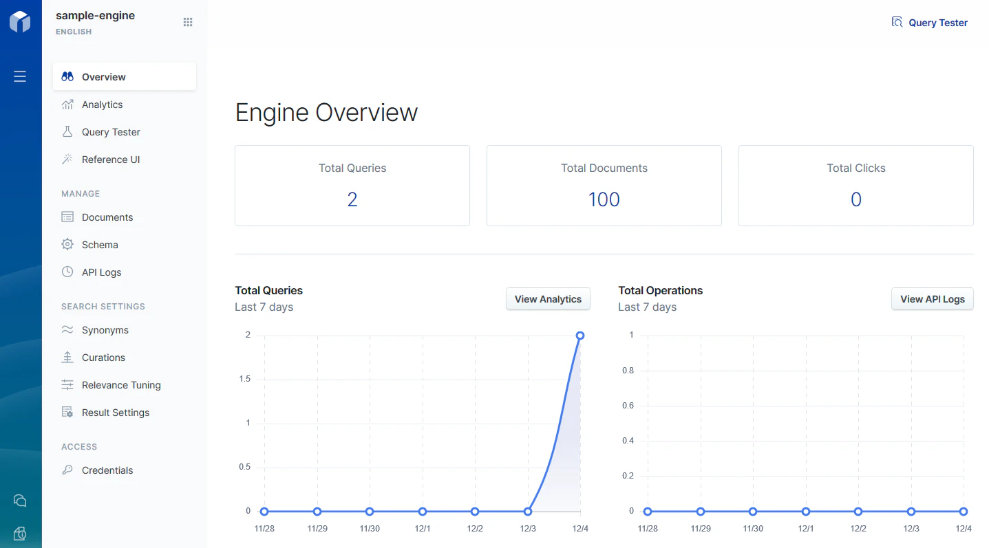Click the Total Clicks card
The height and width of the screenshot is (548, 989).
[856, 186]
